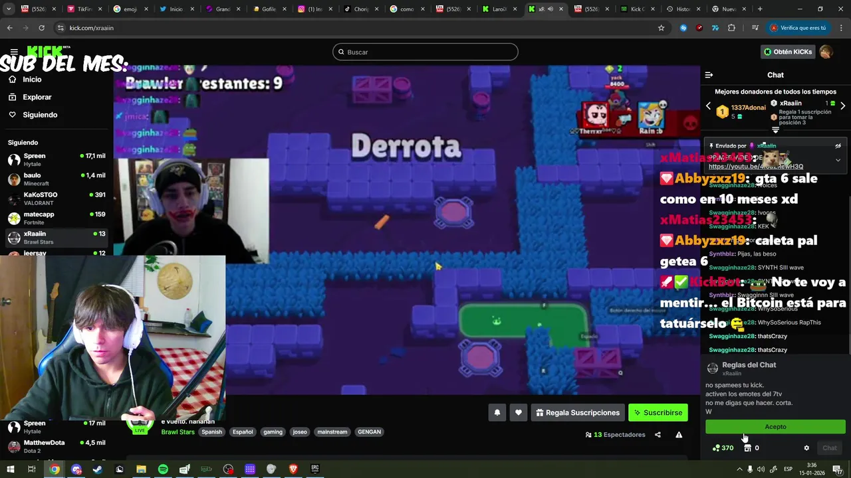Select the mainstream tag
The width and height of the screenshot is (851, 478).
(332, 432)
